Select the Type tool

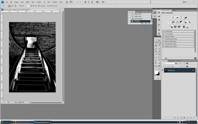coord(159,60)
